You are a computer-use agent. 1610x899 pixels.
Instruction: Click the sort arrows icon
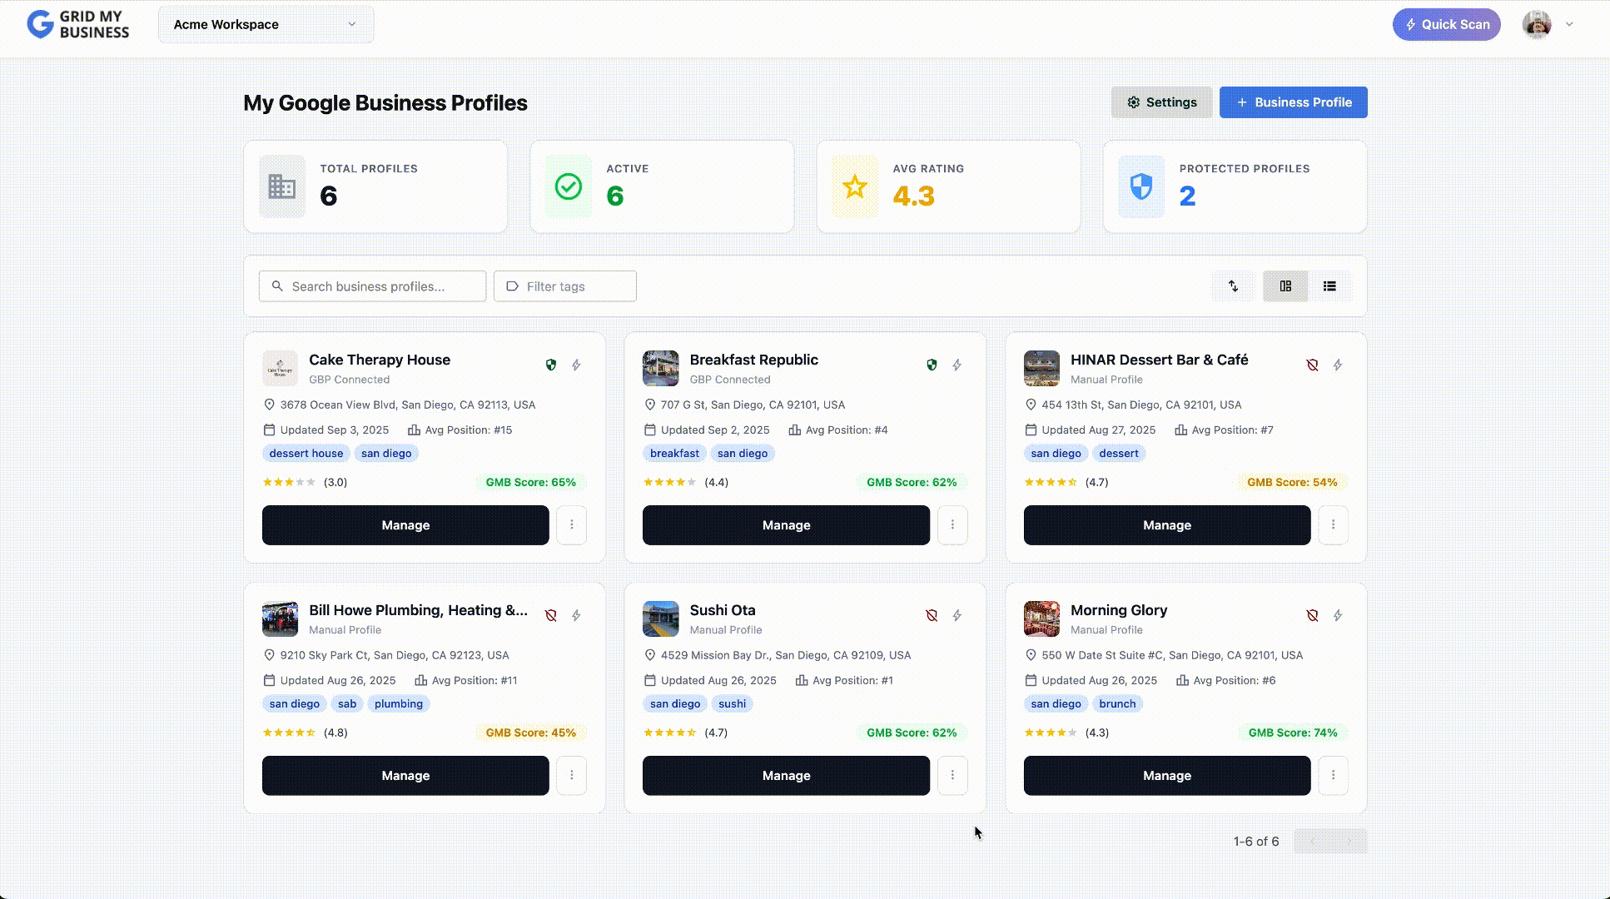click(1234, 286)
